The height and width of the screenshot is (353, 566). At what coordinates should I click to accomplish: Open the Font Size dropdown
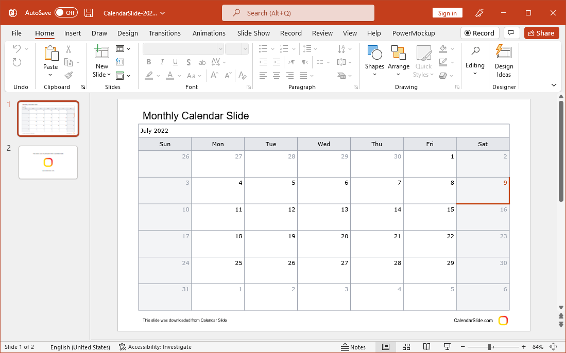point(246,48)
